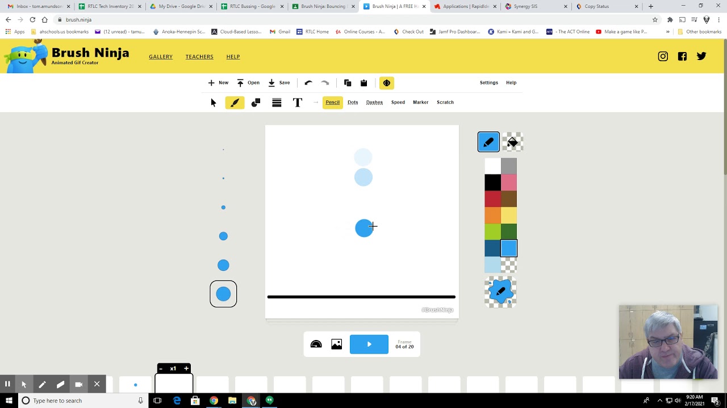Choose the Dashes brush style
This screenshot has height=408, width=727.
[374, 103]
